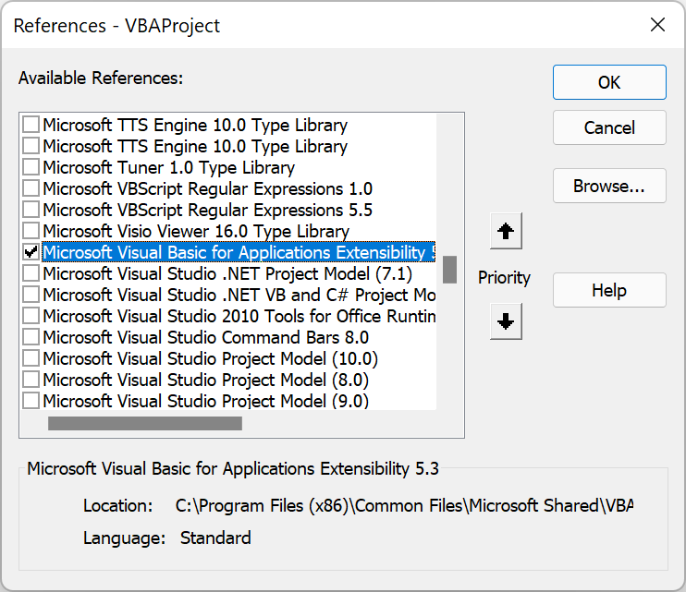Image resolution: width=686 pixels, height=592 pixels.
Task: Select Microsoft Visual Studio .NET Project Model (7.1)
Action: [x=227, y=273]
